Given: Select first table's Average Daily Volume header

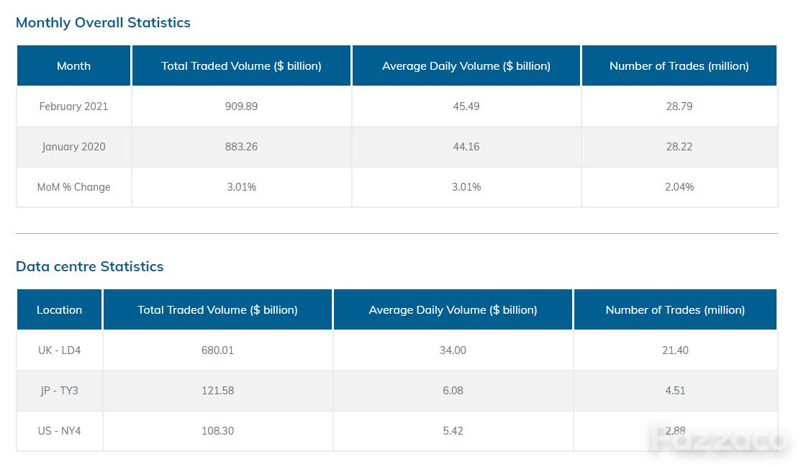Looking at the screenshot, I should point(466,66).
